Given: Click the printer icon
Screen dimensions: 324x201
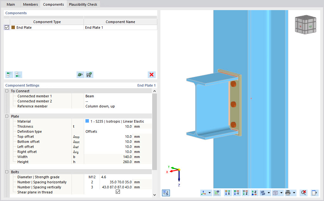Looking at the screenshot, I should [288, 193].
